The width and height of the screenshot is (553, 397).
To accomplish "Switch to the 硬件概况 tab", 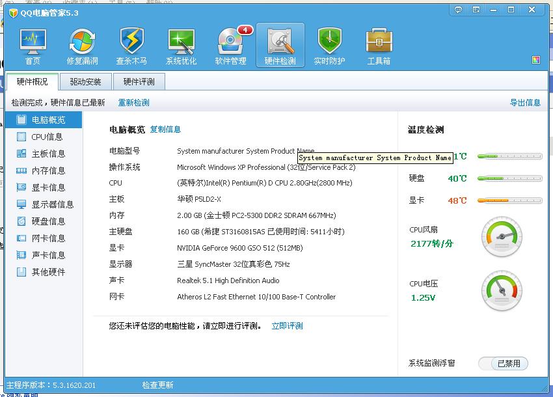I will pos(32,82).
